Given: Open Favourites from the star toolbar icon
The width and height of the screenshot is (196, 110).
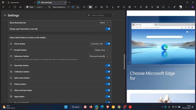Looking at the screenshot, I should (x=96, y=7).
